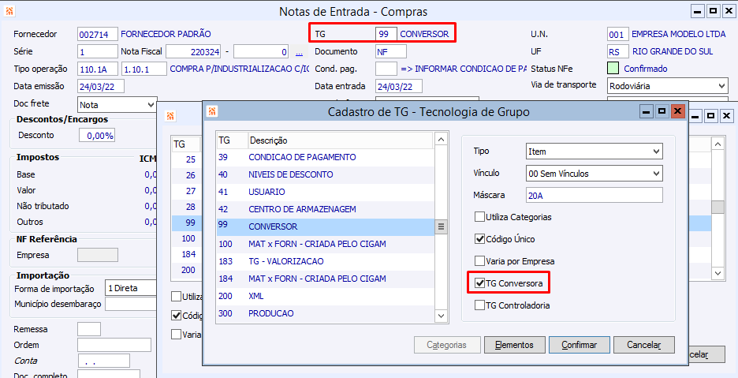Select row 184 MAT x FORN - CRIADA PELO CIGAM

click(325, 279)
